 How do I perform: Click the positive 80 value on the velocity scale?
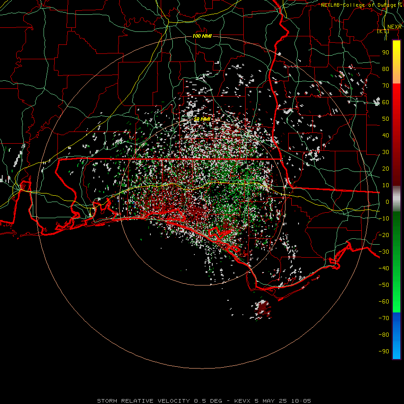(386, 69)
